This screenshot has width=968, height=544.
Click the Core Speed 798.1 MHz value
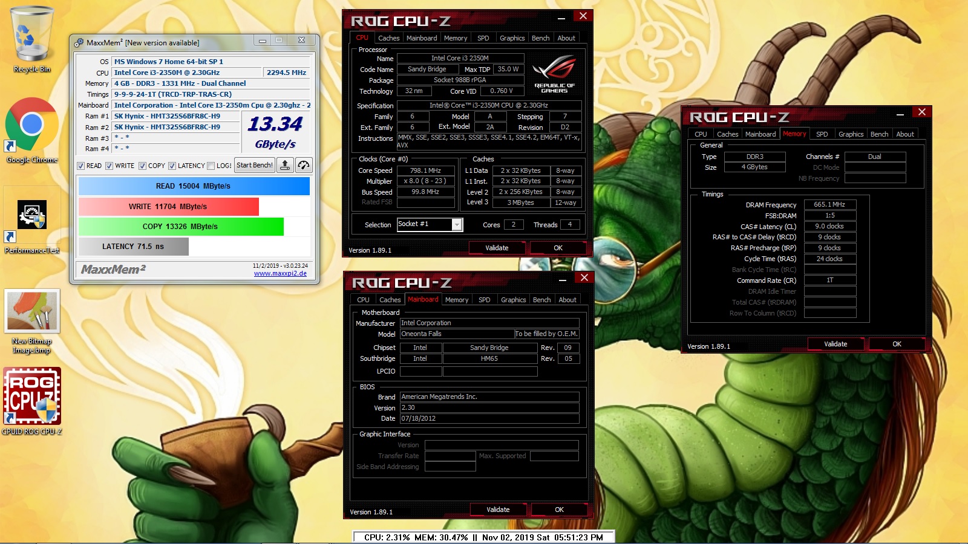[x=425, y=170]
